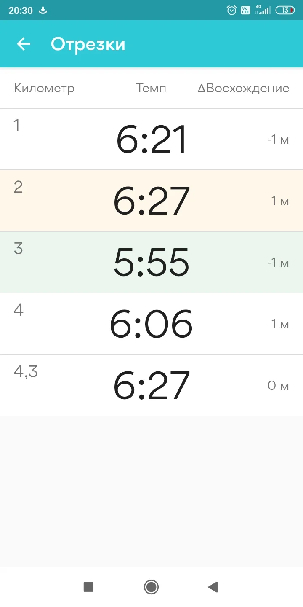Image resolution: width=303 pixels, height=607 pixels.
Task: Select the 4,3 kilometer split row
Action: coord(151,386)
